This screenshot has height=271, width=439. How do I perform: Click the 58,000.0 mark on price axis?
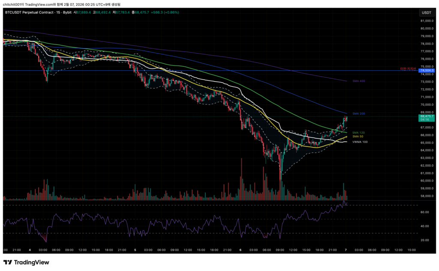pyautogui.click(x=427, y=196)
